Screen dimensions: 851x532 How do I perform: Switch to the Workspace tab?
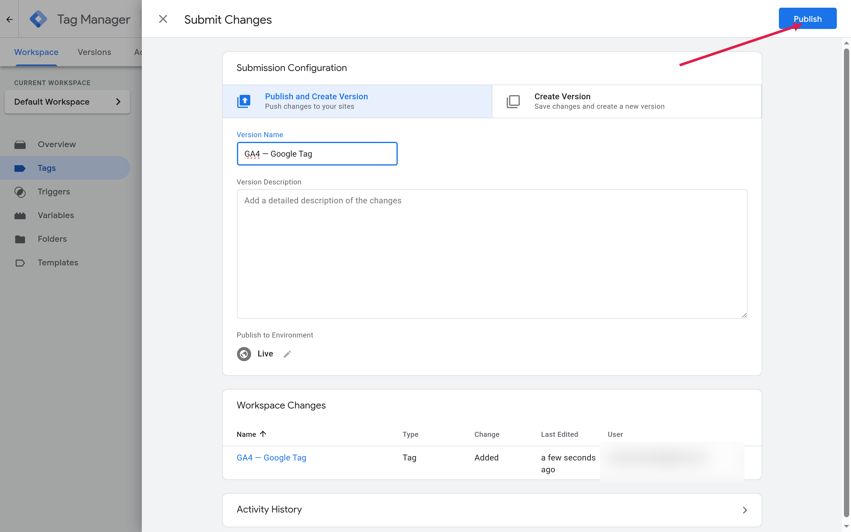(x=36, y=52)
